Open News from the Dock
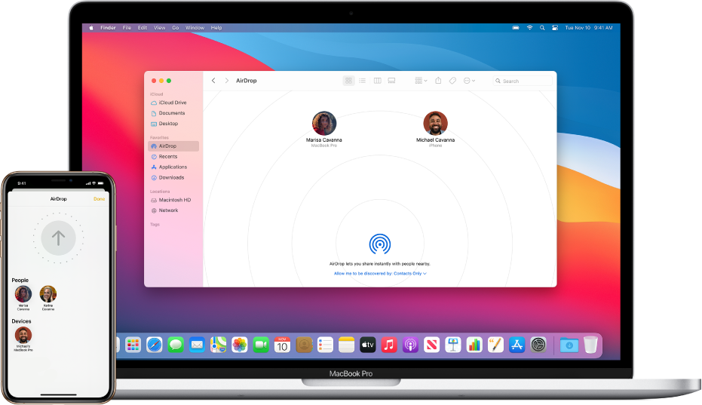 tap(431, 345)
